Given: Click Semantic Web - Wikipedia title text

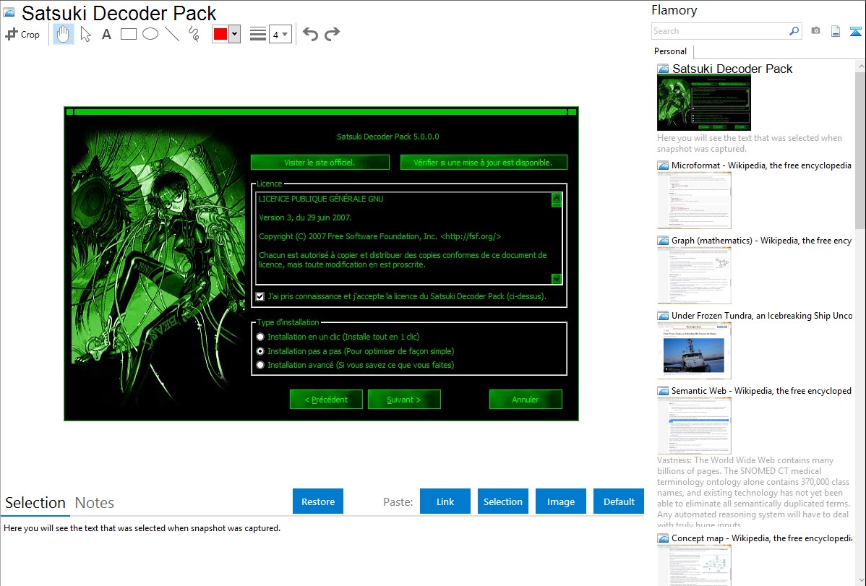Looking at the screenshot, I should (x=762, y=391).
